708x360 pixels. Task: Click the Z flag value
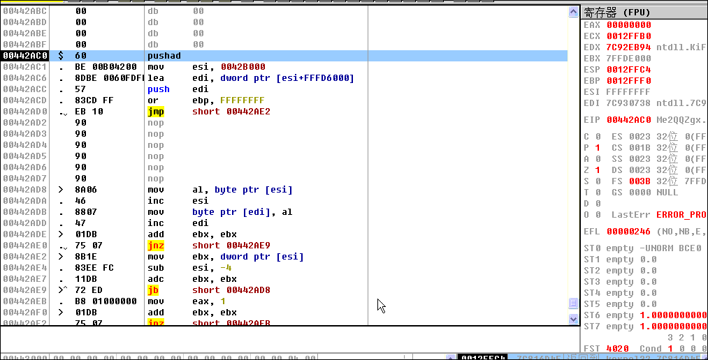[x=598, y=170]
